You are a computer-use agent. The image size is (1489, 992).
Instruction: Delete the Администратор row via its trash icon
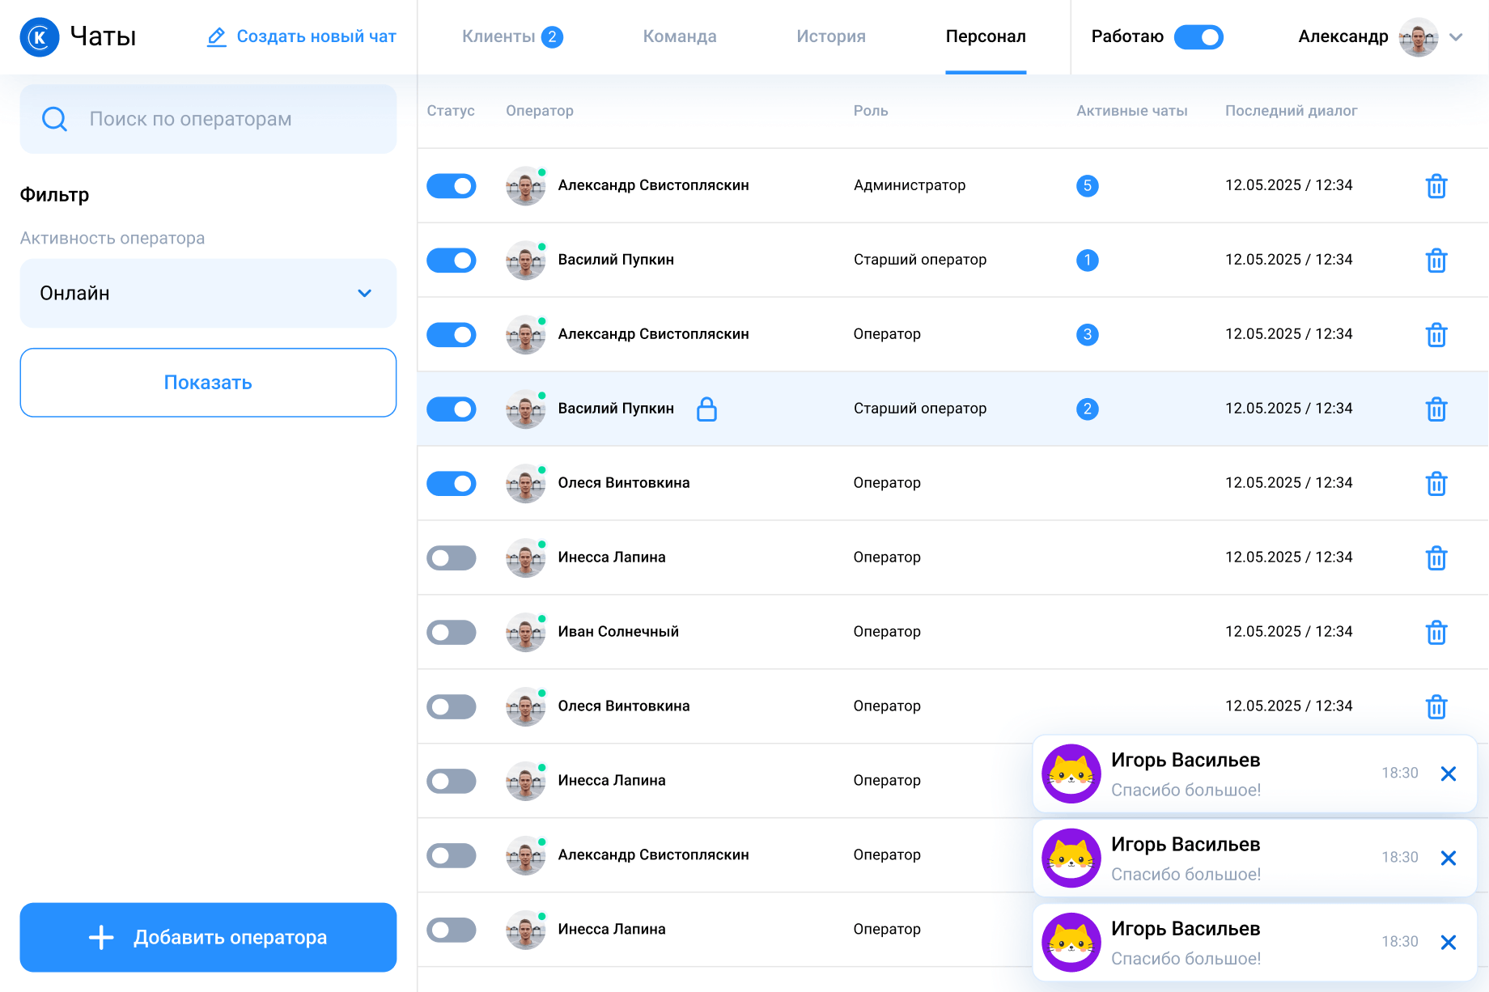coord(1436,186)
